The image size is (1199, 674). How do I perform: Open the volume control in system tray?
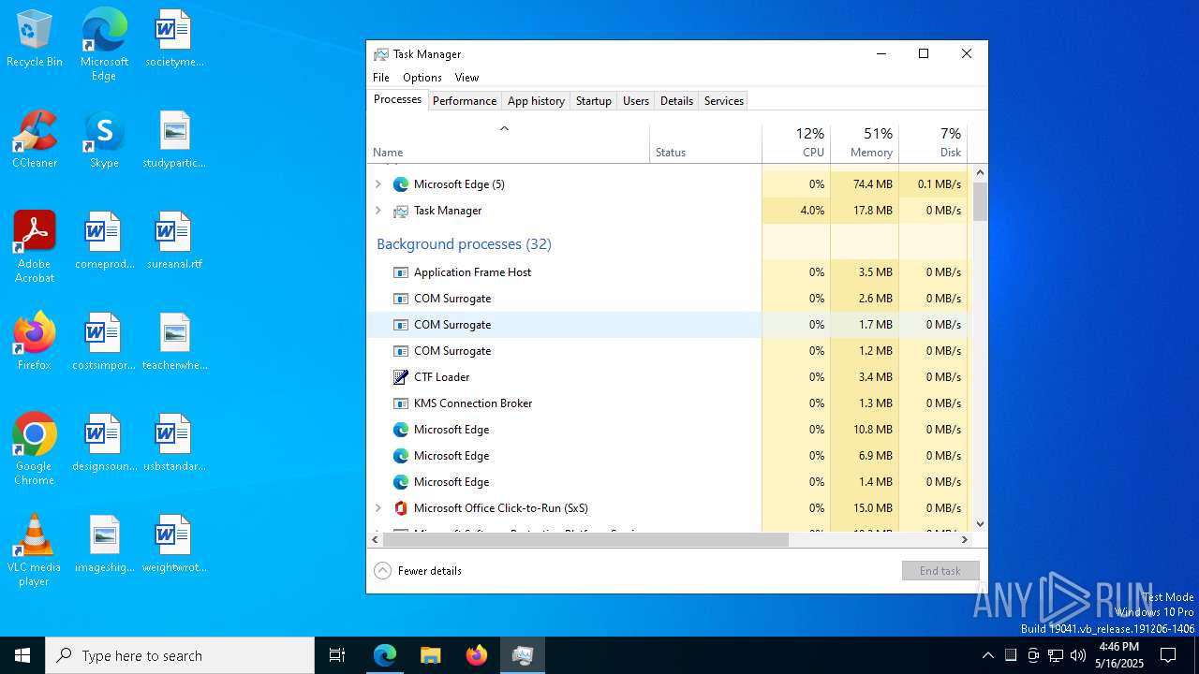click(1078, 655)
